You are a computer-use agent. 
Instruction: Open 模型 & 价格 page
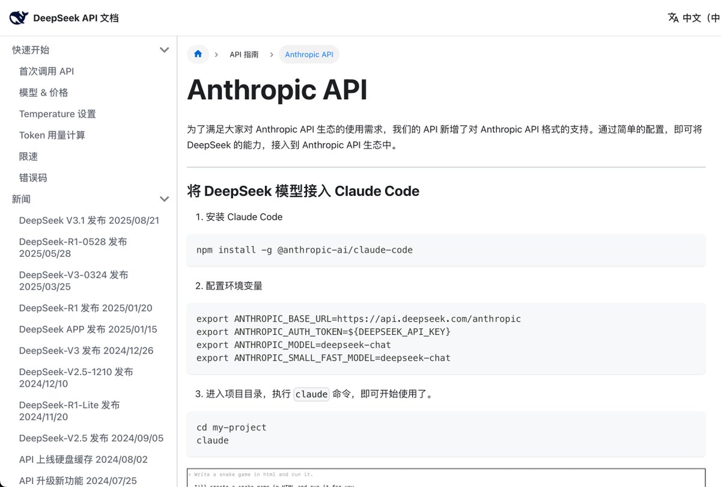43,93
